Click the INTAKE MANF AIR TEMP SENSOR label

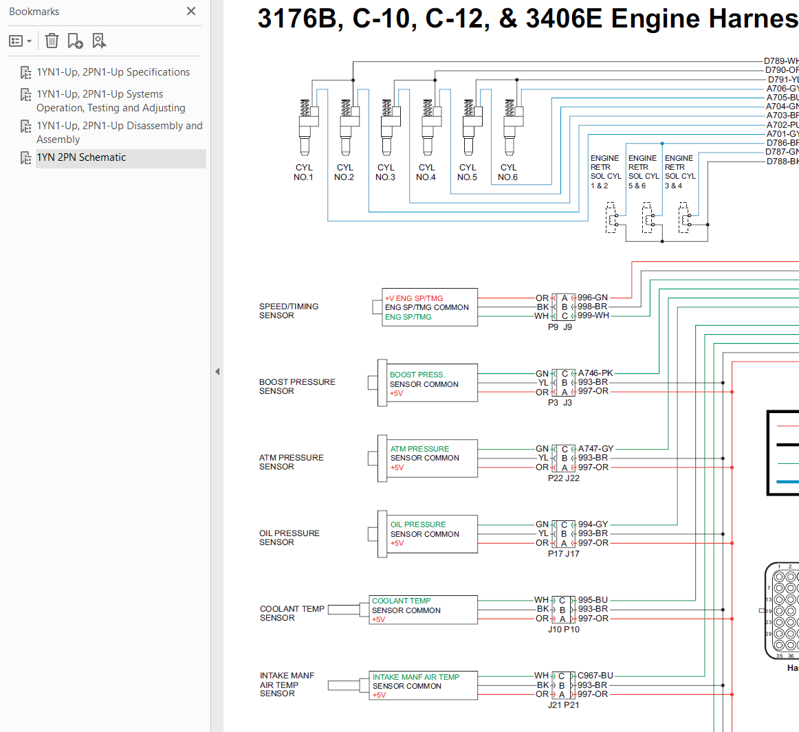[x=287, y=684]
